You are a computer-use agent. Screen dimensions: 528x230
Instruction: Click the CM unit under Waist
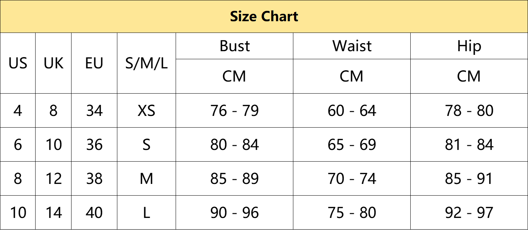point(352,76)
